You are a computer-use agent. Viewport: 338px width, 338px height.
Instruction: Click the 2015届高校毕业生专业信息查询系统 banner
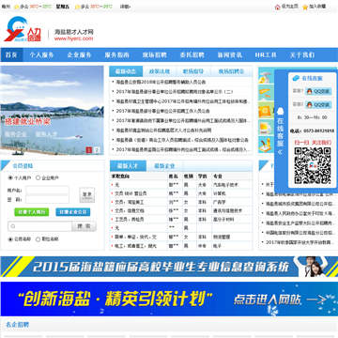169,267
